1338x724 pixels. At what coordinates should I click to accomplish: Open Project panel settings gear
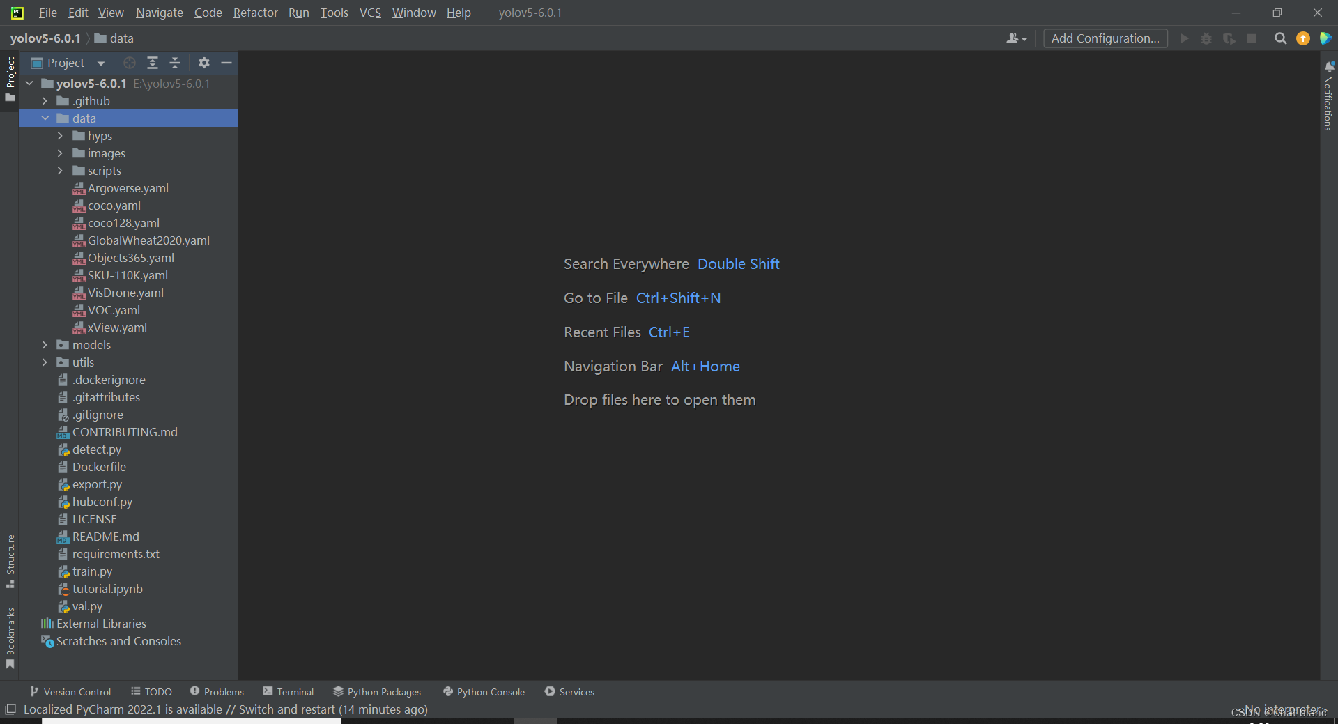pos(203,63)
